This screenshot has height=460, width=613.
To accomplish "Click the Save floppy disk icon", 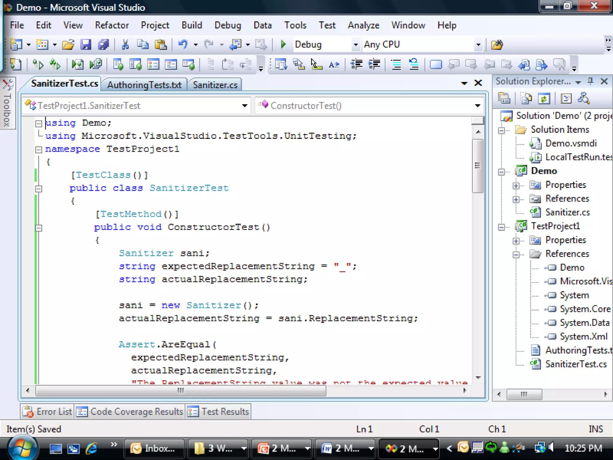I will (86, 45).
